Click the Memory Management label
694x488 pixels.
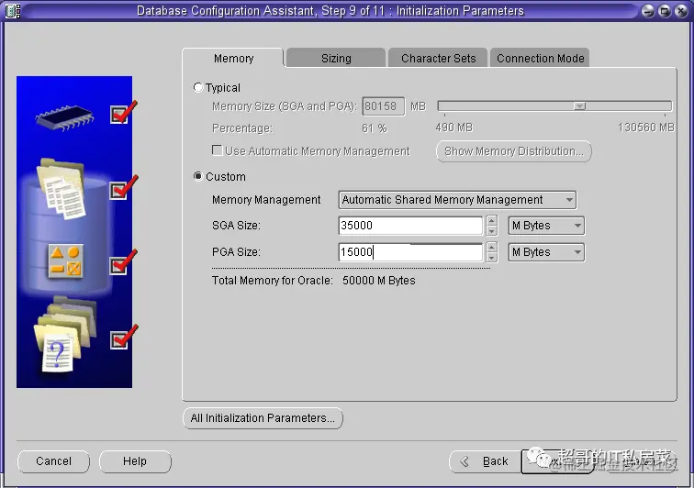266,200
